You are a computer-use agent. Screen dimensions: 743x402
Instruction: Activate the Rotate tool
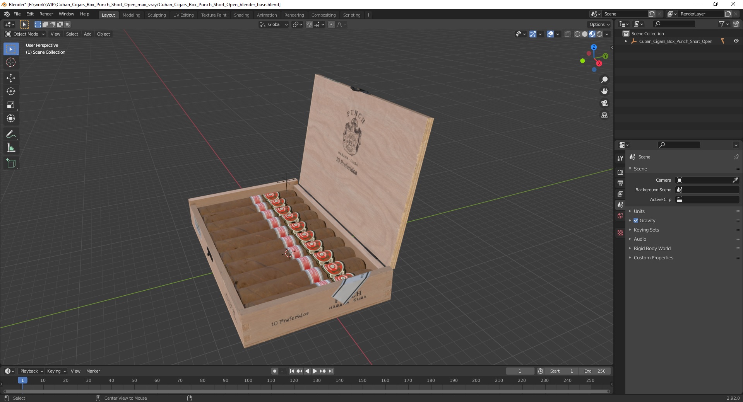11,92
